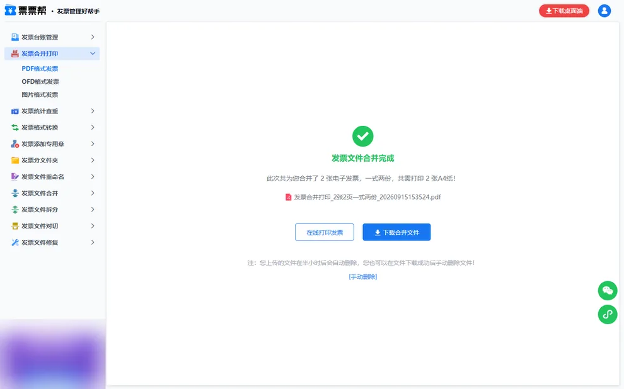The width and height of the screenshot is (624, 389).
Task: Expand 发票文件合并 chevron
Action: point(92,193)
